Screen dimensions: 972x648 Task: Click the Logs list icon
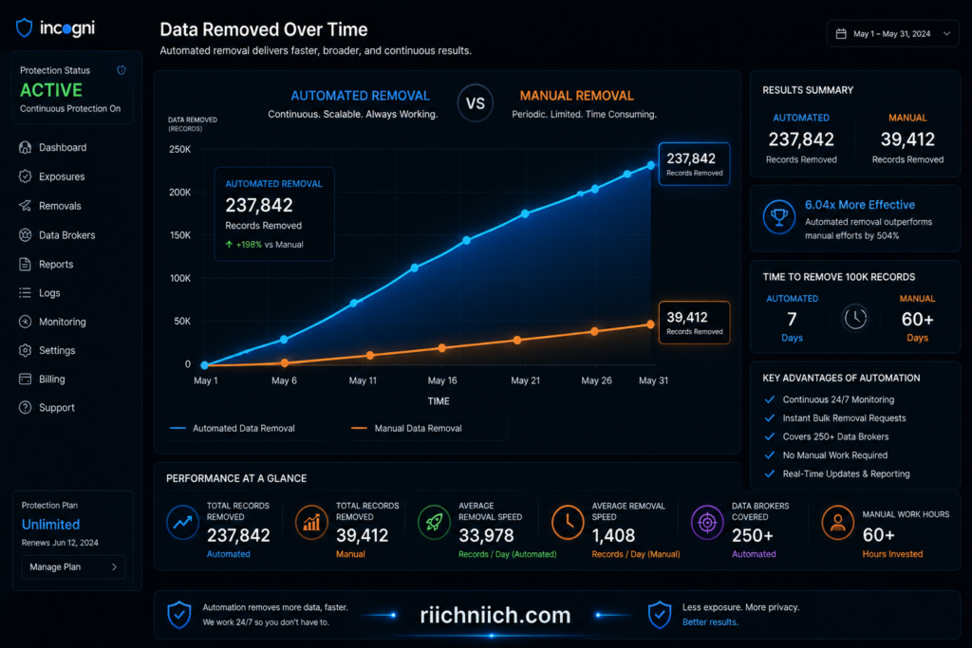click(x=25, y=293)
